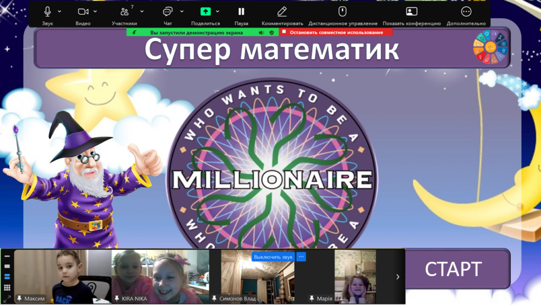The height and width of the screenshot is (305, 541).
Task: Expand the arrow next to Участники
Action: pyautogui.click(x=142, y=12)
